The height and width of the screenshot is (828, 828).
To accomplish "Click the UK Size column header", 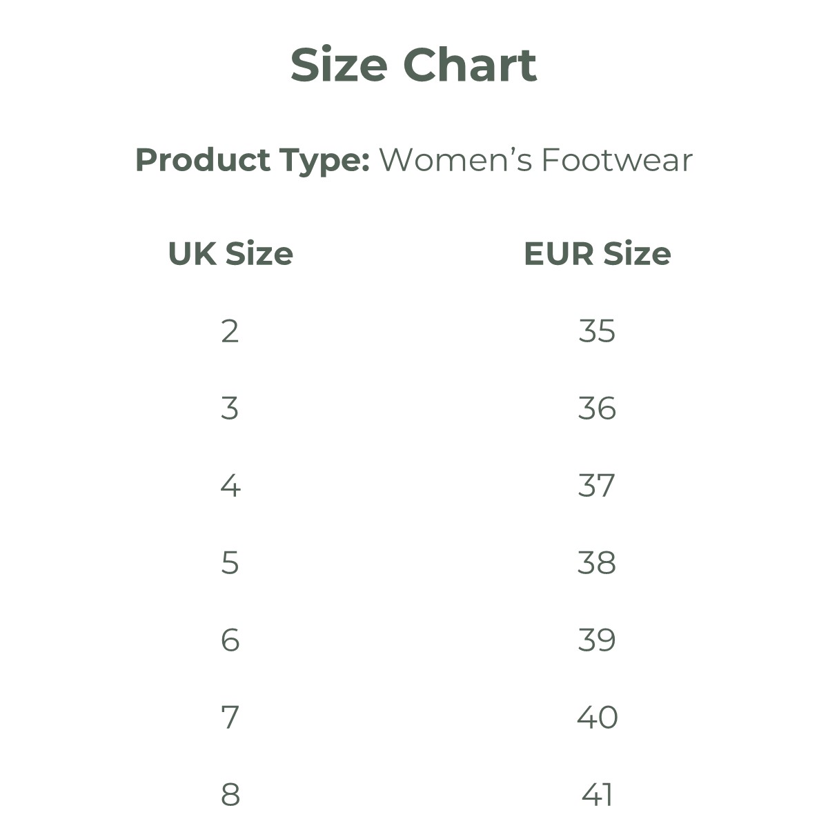I will [x=230, y=254].
